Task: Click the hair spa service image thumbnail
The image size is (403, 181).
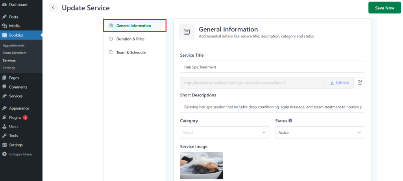Action: 201,166
